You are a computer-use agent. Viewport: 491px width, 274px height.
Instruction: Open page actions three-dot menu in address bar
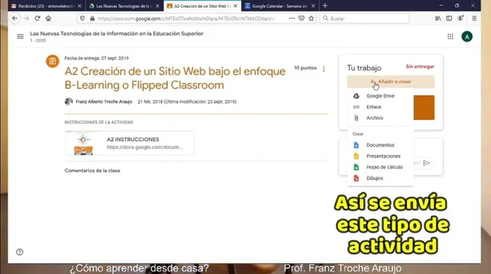(292, 18)
